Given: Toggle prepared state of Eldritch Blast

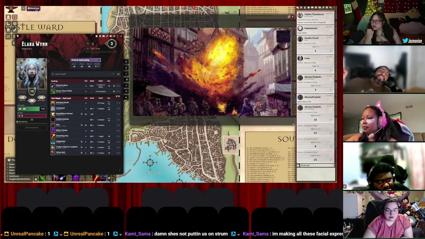Looking at the screenshot, I should click(x=114, y=86).
